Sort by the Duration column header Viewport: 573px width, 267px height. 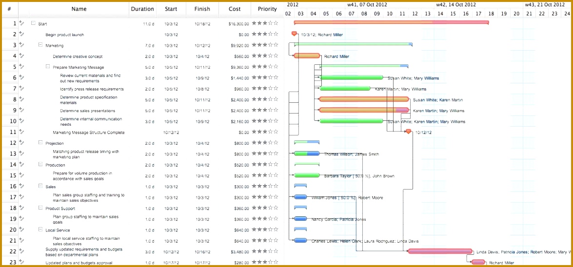point(142,9)
